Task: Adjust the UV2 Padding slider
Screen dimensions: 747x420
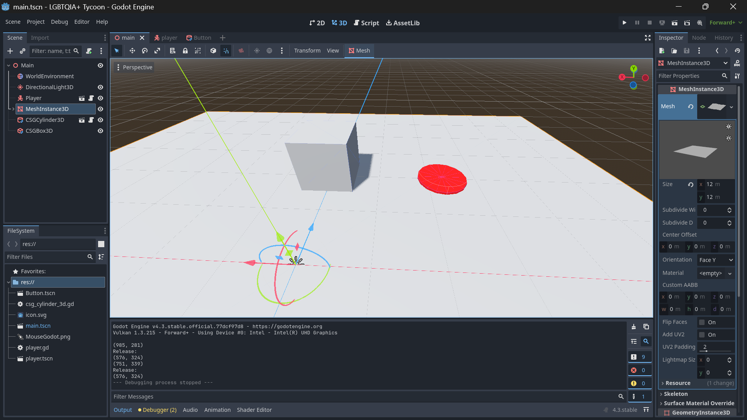Action: pyautogui.click(x=716, y=347)
